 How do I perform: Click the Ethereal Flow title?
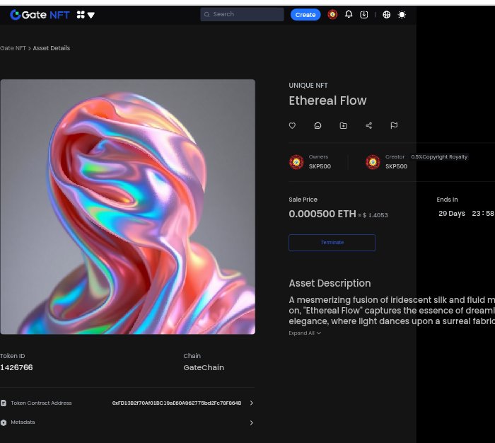(327, 100)
